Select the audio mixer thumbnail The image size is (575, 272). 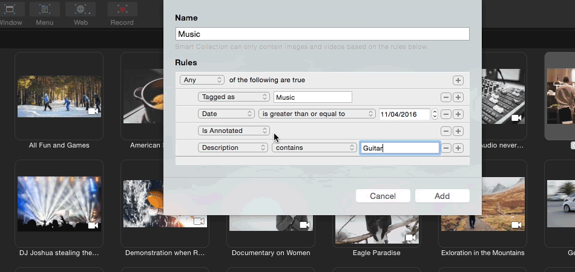[503, 97]
